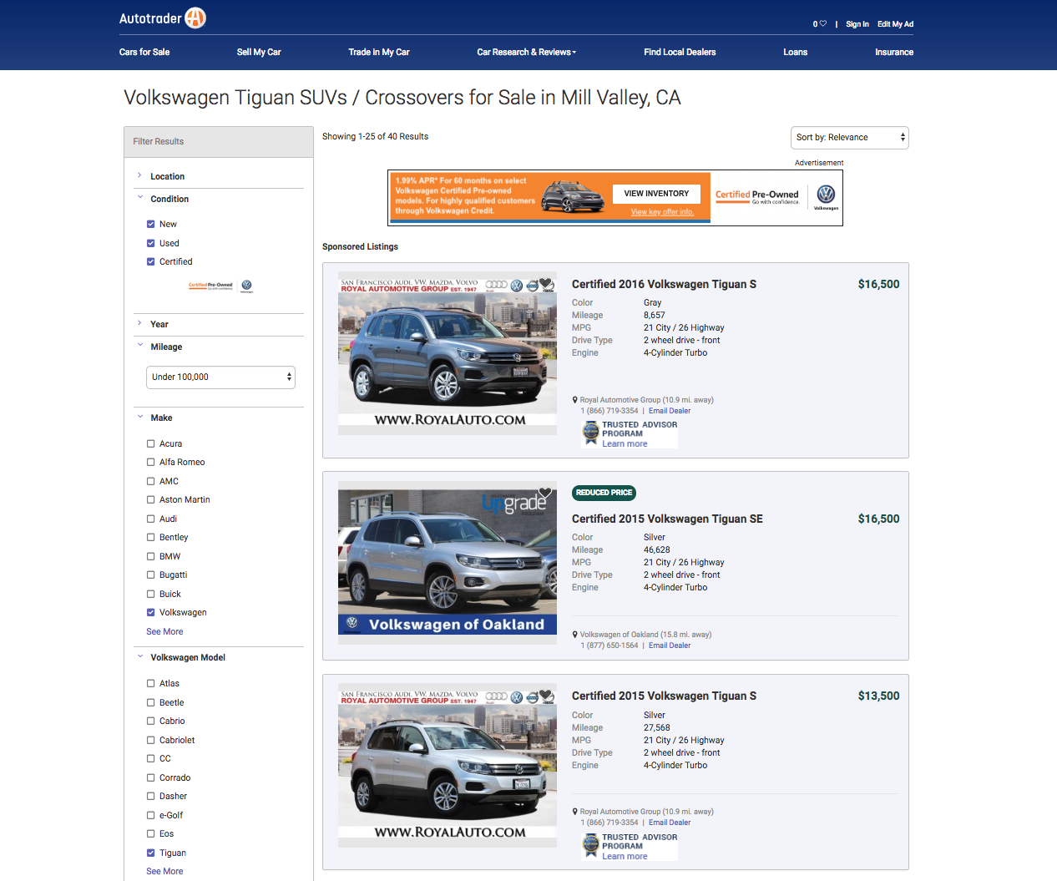
Task: Email Dealer on 2016 Tiguan S listing
Action: click(x=670, y=411)
